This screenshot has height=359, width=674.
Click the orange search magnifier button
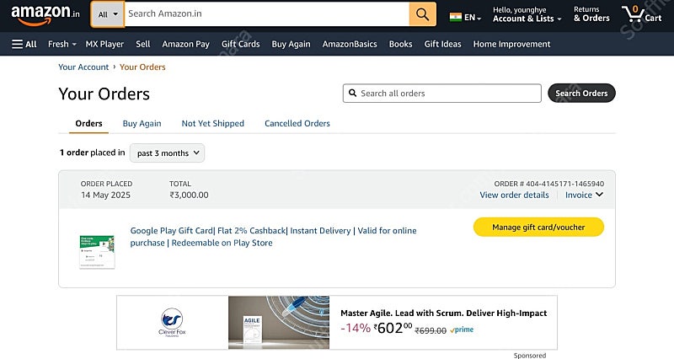(x=423, y=14)
